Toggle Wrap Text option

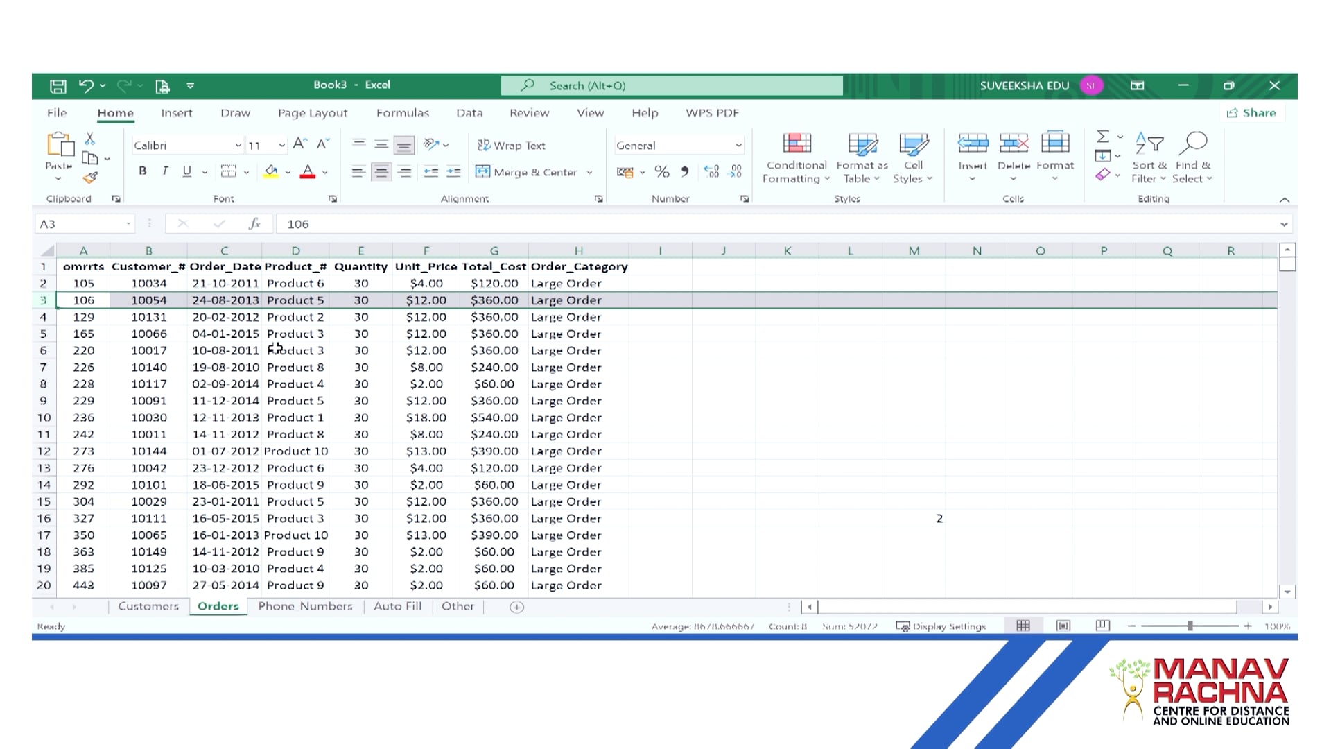(512, 146)
